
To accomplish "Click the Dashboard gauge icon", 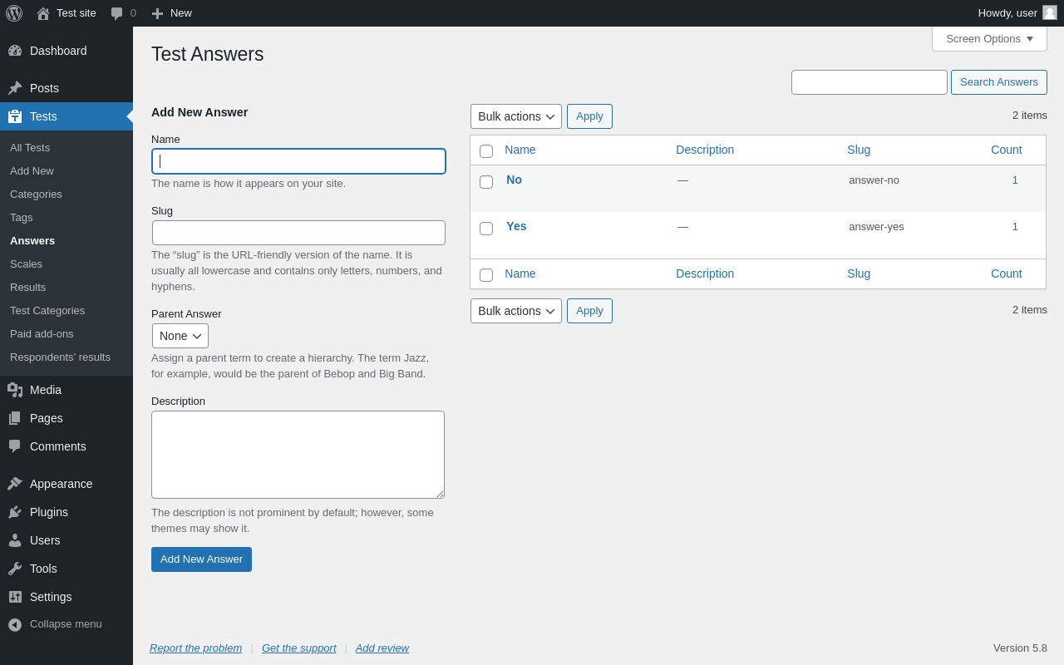I will point(15,51).
